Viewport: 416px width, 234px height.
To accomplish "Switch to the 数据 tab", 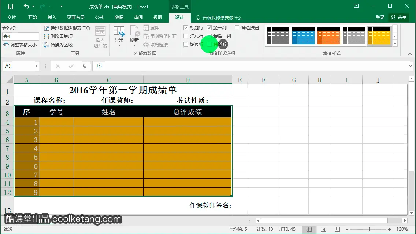I will tap(119, 18).
